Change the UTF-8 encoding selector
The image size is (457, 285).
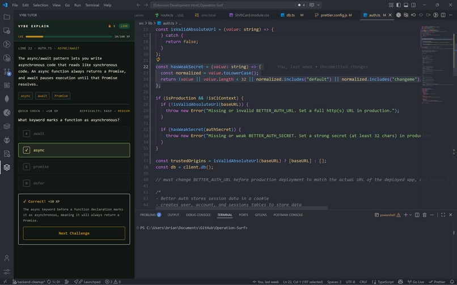(x=350, y=282)
